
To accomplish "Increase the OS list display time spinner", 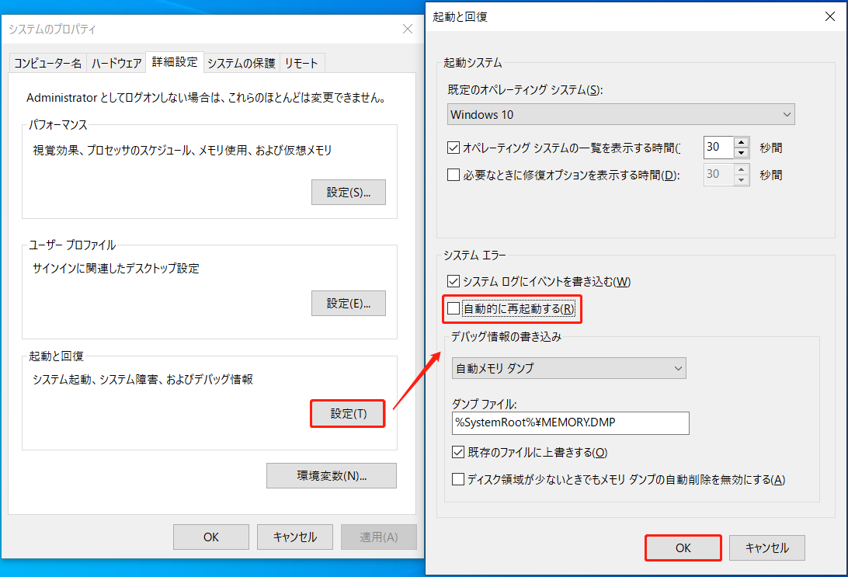I will [x=742, y=142].
